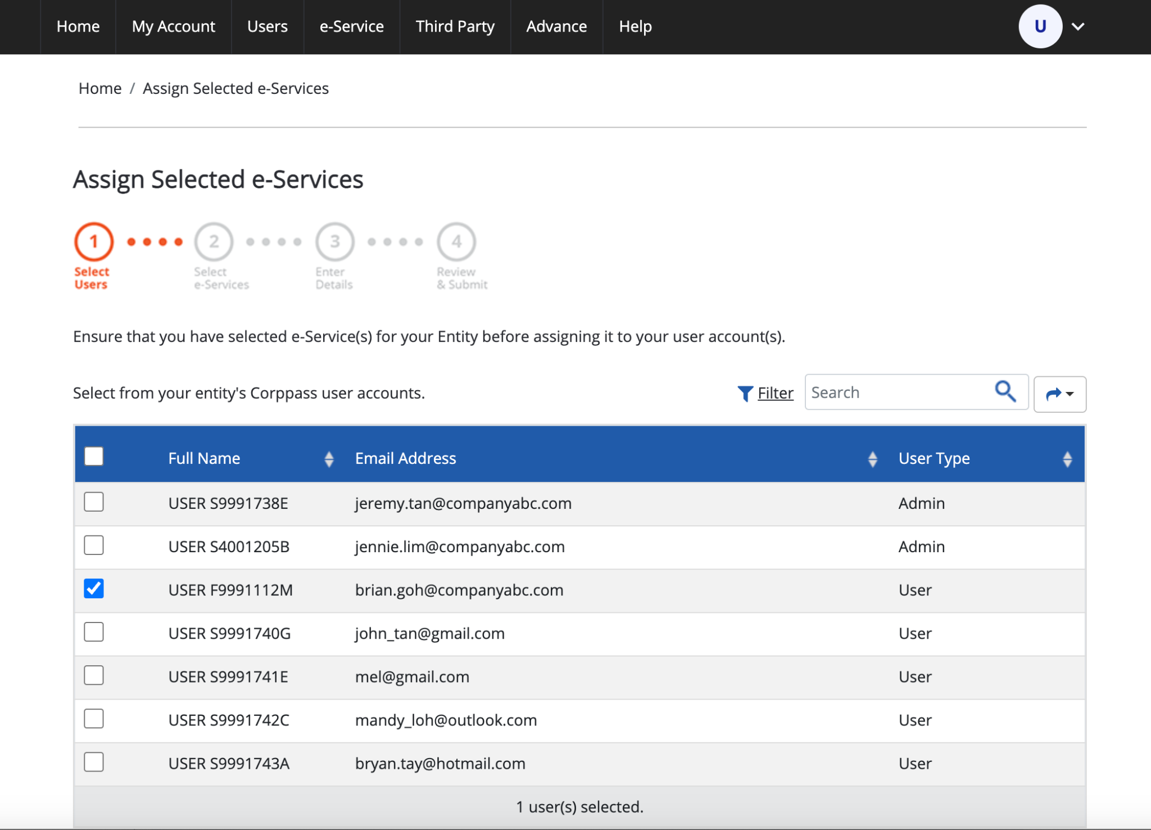Screen dimensions: 1151x830
Task: Toggle the select-all header checkbox
Action: tap(94, 456)
